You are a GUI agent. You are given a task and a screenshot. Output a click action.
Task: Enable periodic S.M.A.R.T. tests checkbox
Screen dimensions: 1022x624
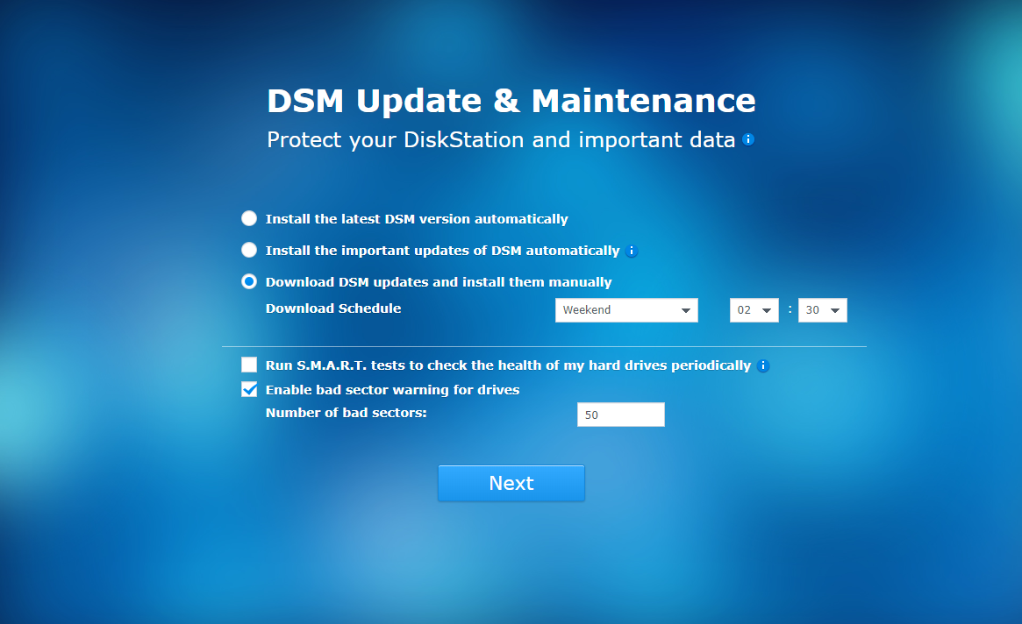(x=249, y=365)
